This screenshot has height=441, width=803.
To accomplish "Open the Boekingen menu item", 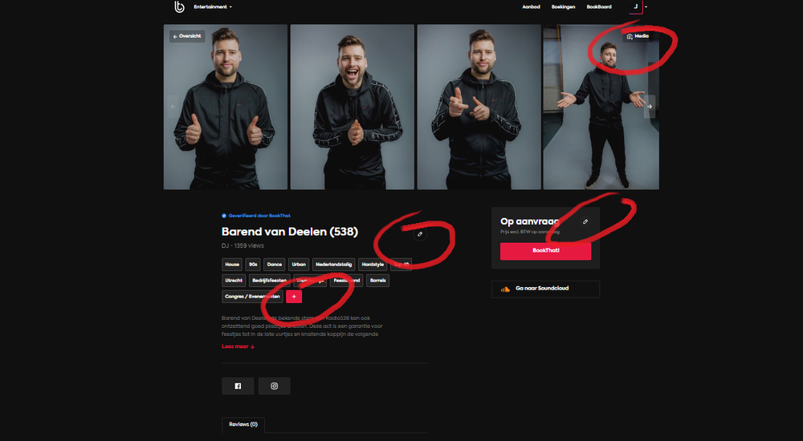I will pyautogui.click(x=563, y=6).
